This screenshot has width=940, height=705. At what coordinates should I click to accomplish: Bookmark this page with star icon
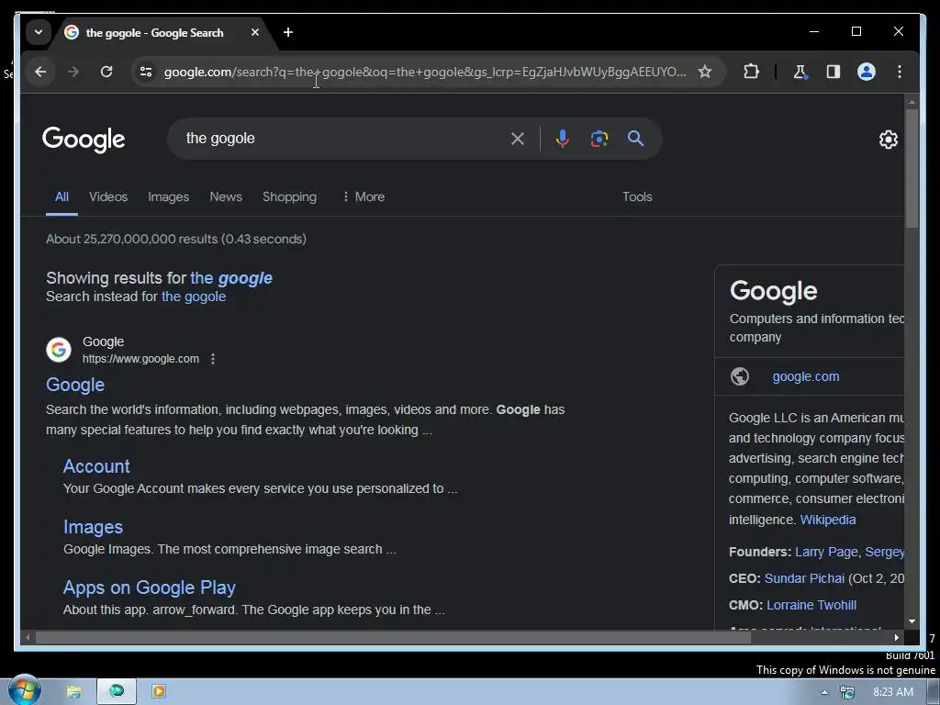[705, 72]
